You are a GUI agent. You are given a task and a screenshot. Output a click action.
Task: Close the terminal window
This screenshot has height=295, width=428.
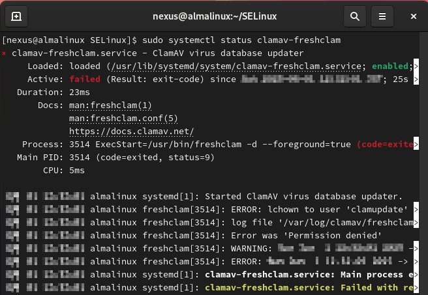(x=412, y=16)
